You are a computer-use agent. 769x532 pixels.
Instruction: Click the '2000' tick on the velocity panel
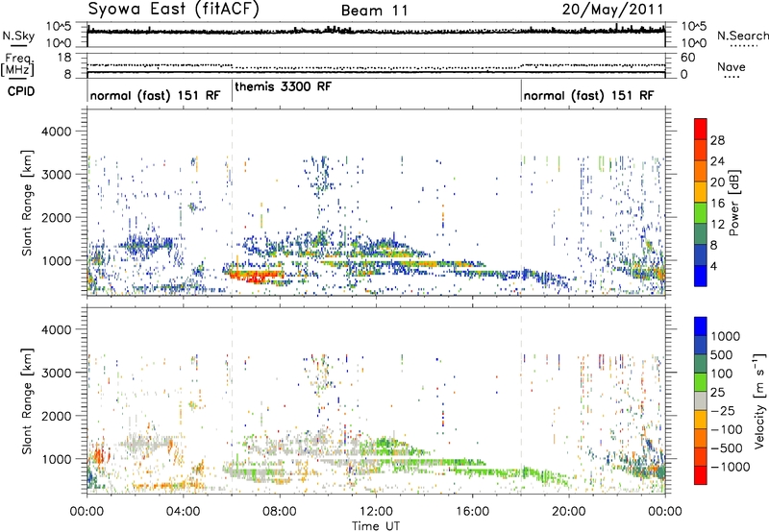pyautogui.click(x=56, y=416)
